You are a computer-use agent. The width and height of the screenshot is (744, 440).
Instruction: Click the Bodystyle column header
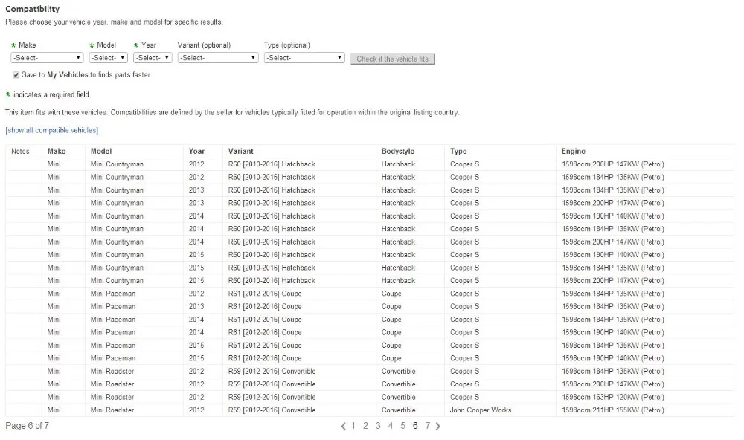[397, 152]
